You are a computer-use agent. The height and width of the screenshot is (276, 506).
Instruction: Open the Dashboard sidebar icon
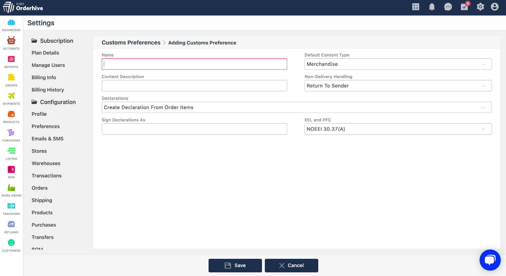pyautogui.click(x=11, y=22)
